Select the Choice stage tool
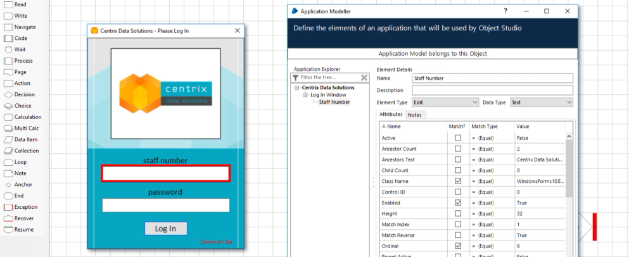Image resolution: width=629 pixels, height=257 pixels. pyautogui.click(x=17, y=106)
